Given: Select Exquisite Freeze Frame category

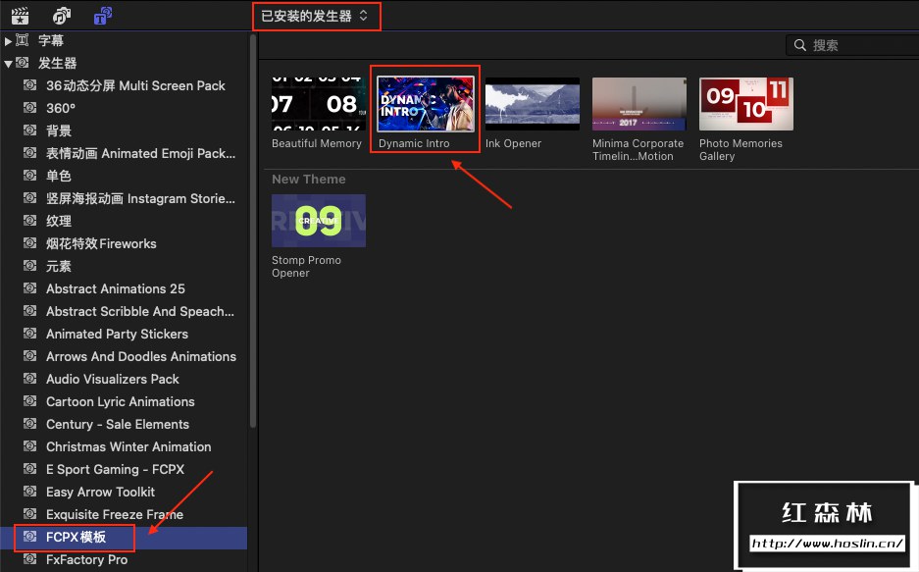Looking at the screenshot, I should click(124, 514).
